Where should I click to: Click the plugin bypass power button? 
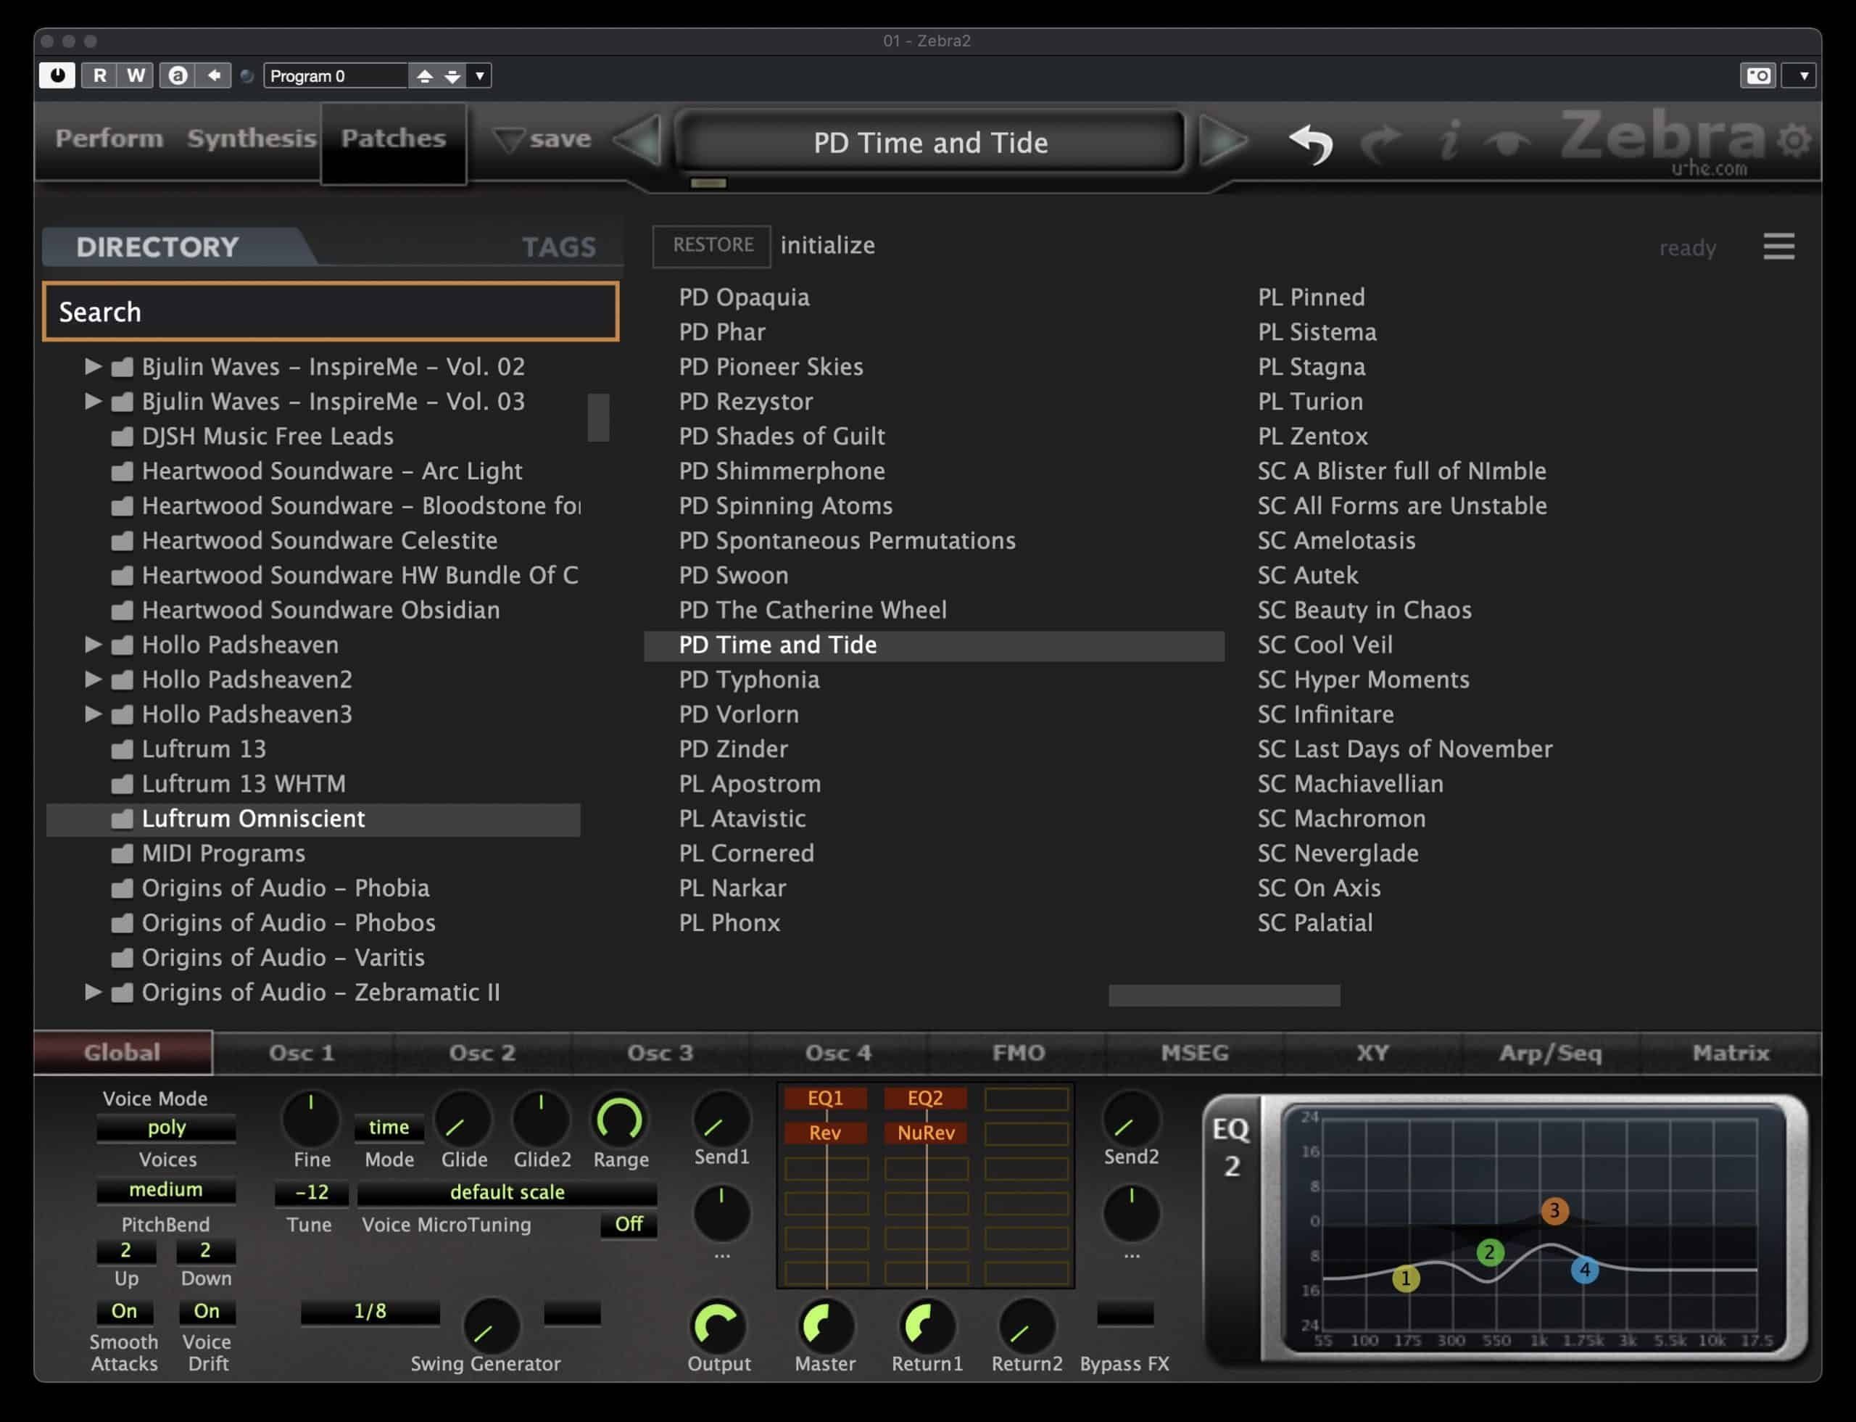click(57, 75)
